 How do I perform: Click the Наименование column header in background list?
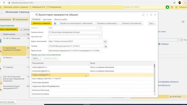tap(14, 34)
